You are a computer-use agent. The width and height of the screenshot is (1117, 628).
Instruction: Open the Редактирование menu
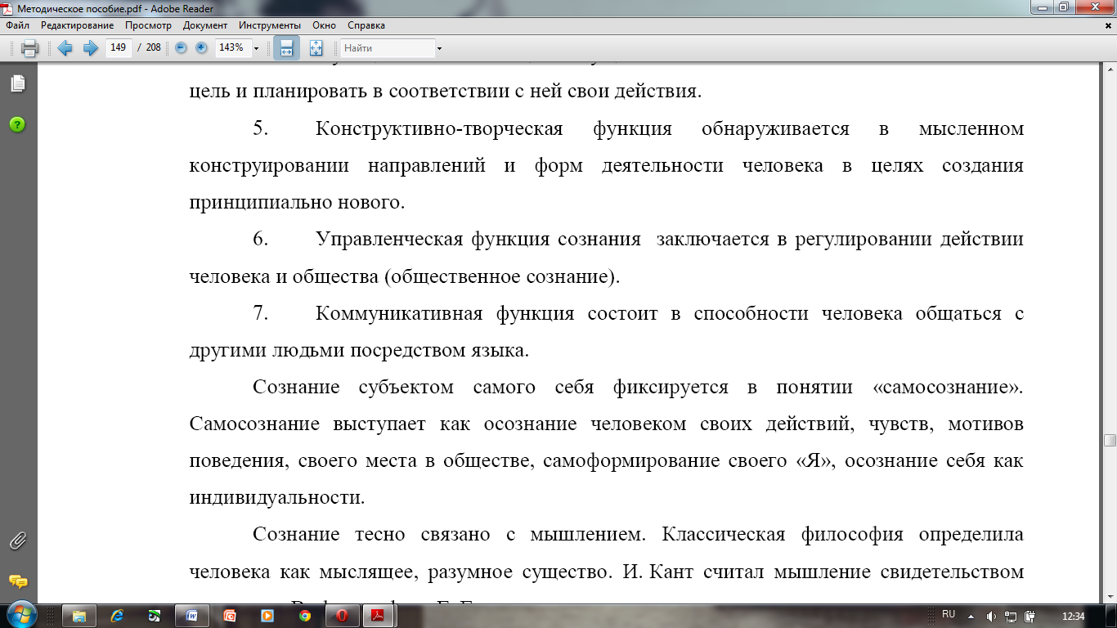(x=78, y=25)
